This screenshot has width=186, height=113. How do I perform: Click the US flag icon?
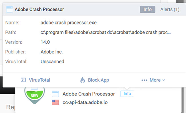pos(56,102)
